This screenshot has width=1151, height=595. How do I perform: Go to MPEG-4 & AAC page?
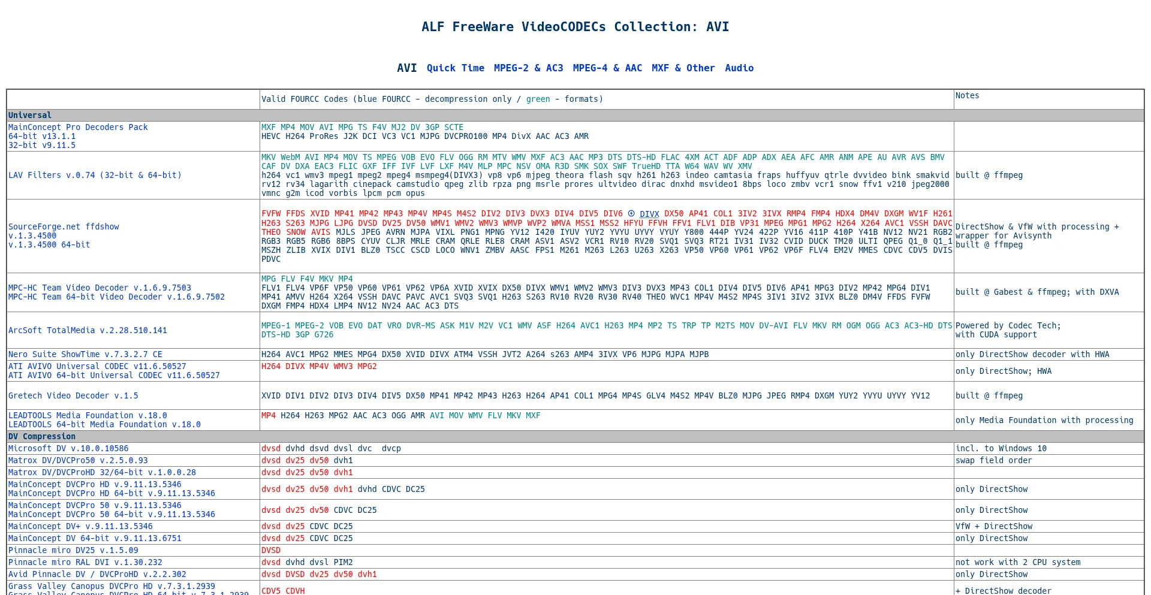[607, 68]
